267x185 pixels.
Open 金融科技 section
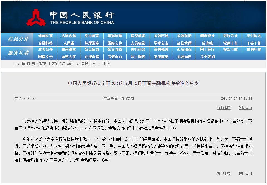click(x=45, y=43)
